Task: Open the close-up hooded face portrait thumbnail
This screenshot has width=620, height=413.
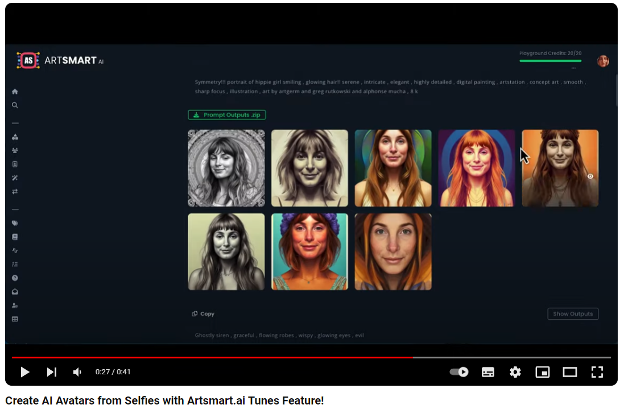Action: (x=393, y=251)
